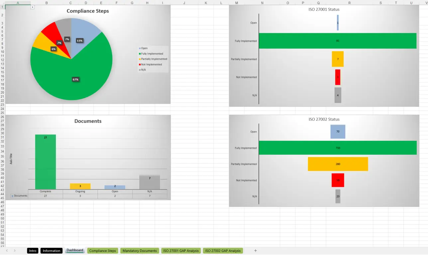Click the Add Sheet plus icon

coord(255,251)
